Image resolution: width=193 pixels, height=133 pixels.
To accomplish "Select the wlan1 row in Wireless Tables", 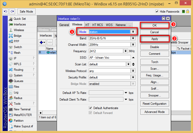I will (x=47, y=52).
